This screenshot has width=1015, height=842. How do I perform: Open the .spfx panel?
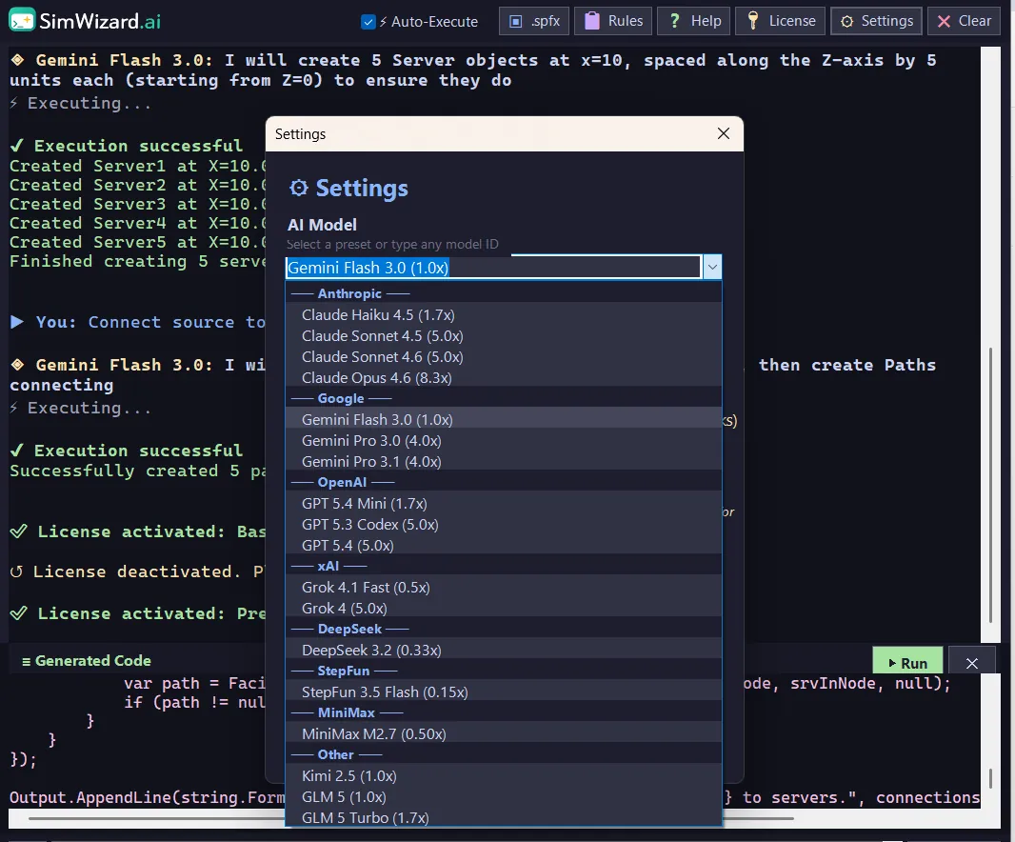coord(533,20)
